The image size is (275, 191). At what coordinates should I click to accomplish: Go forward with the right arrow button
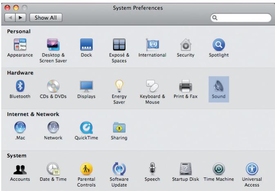tap(21, 18)
